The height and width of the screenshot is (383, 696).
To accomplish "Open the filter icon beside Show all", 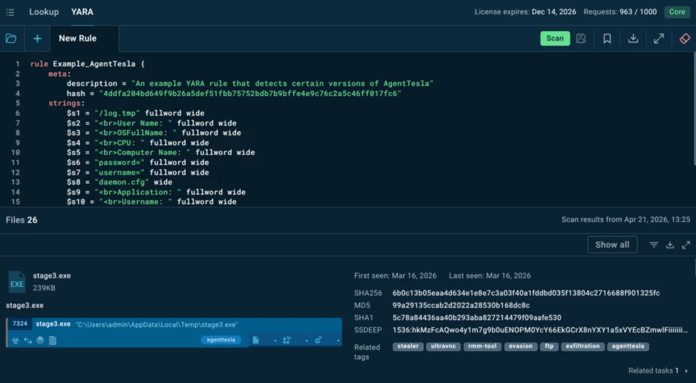I will pos(654,244).
